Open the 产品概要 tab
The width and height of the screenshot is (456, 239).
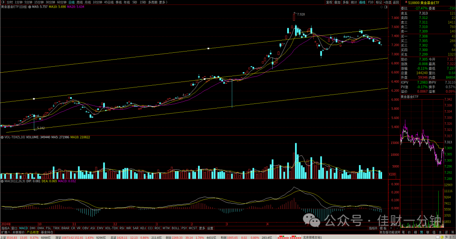(33, 232)
